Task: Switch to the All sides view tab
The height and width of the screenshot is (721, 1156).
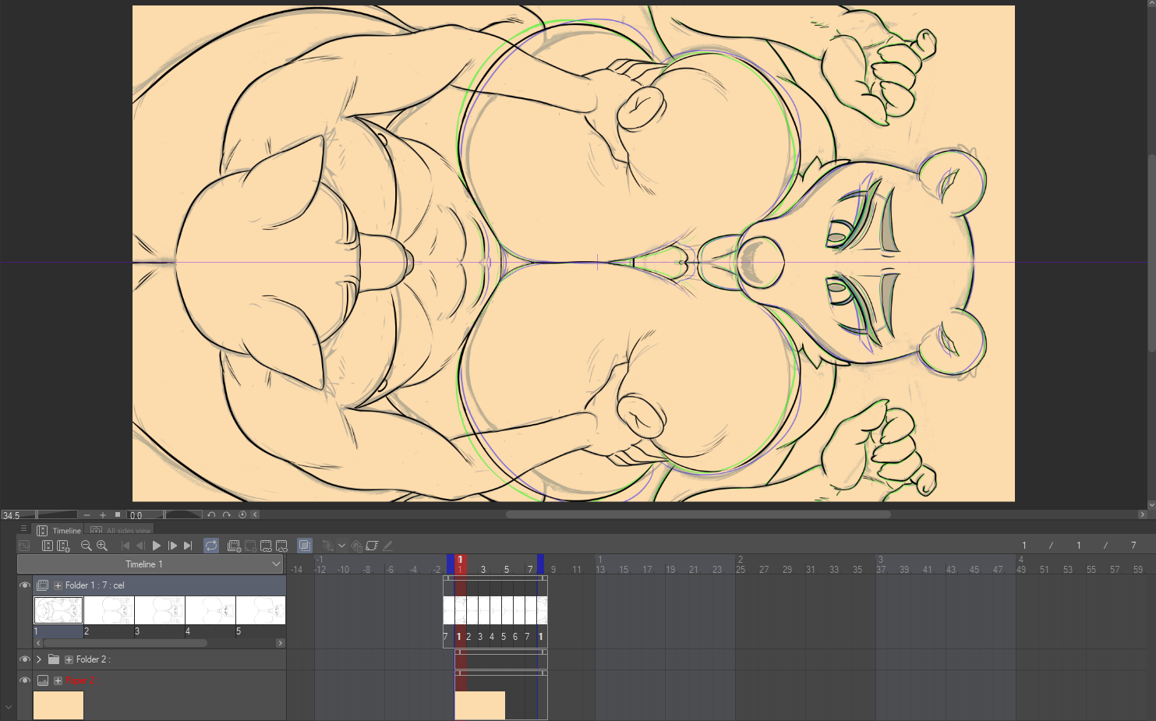Action: coord(121,530)
